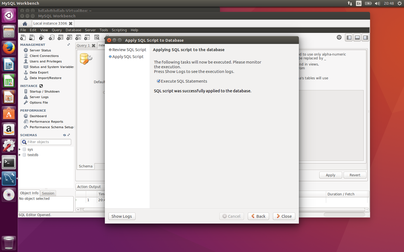The height and width of the screenshot is (252, 404).
Task: Open the Terminal from the Ubuntu launcher
Action: [x=9, y=163]
